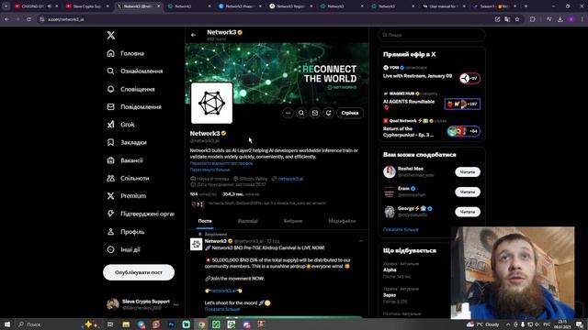Send a message to Network3 profile
588x330 pixels.
(x=314, y=113)
